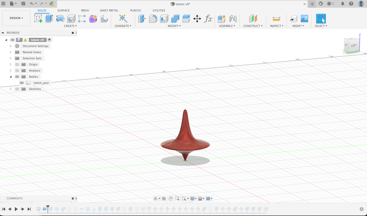The height and width of the screenshot is (216, 367).
Task: Select the Revolve tool
Action: [x=60, y=18]
